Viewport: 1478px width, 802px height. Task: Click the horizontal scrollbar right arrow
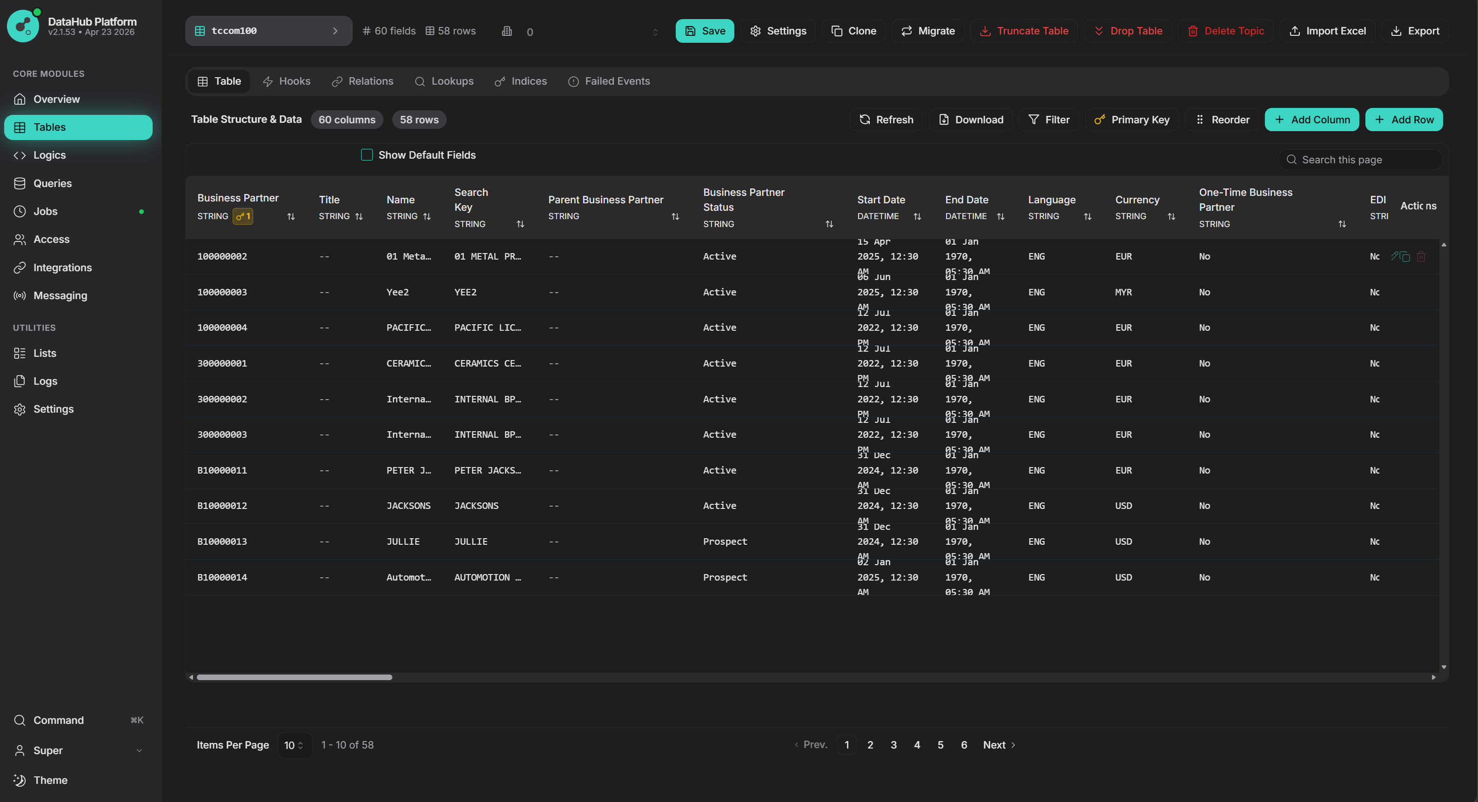(x=1433, y=677)
